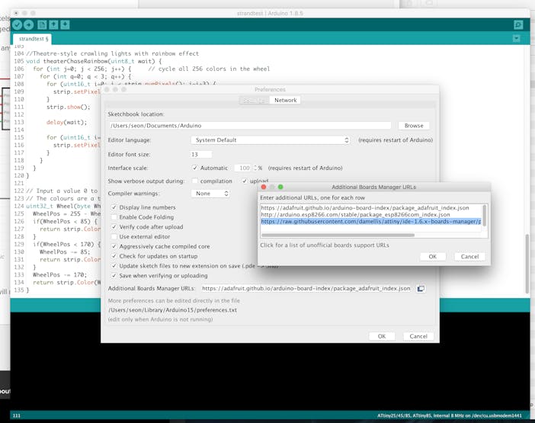
Task: Click the Additional Boards Manager URLs field
Action: tap(306, 288)
